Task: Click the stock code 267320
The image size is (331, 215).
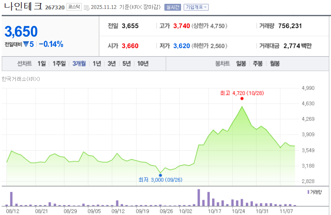Action: (x=55, y=8)
